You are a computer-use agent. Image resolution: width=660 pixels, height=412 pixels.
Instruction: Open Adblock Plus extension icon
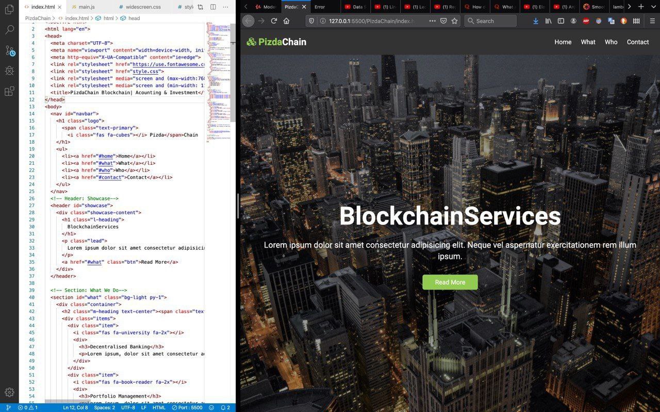(586, 21)
